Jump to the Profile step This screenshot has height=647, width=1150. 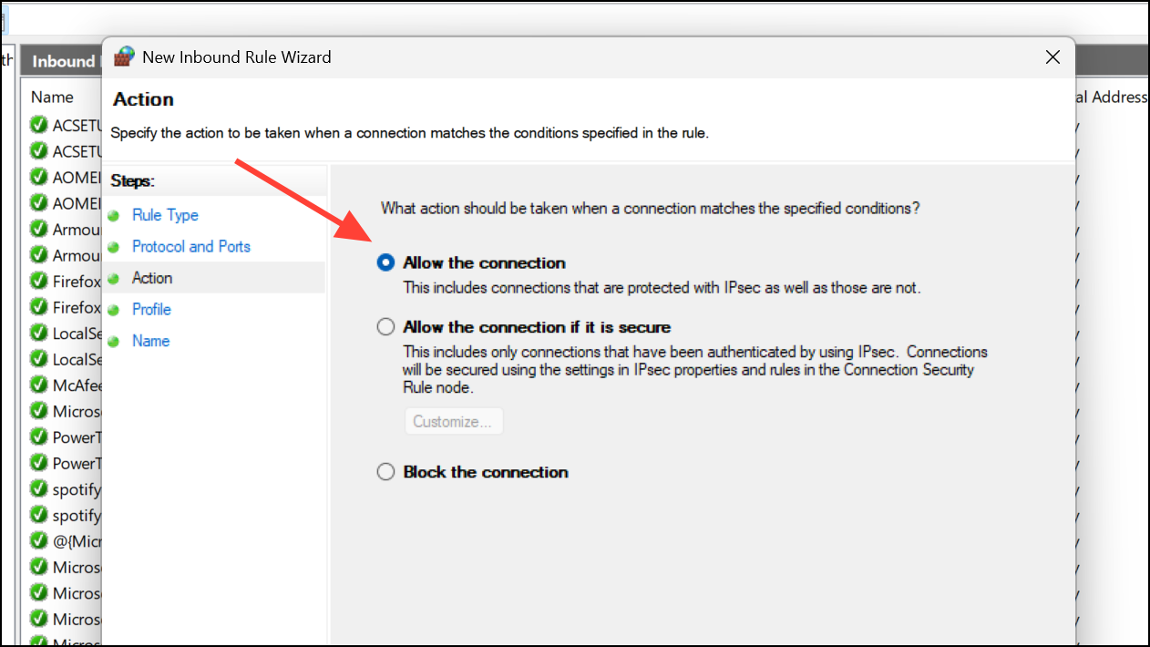[151, 309]
